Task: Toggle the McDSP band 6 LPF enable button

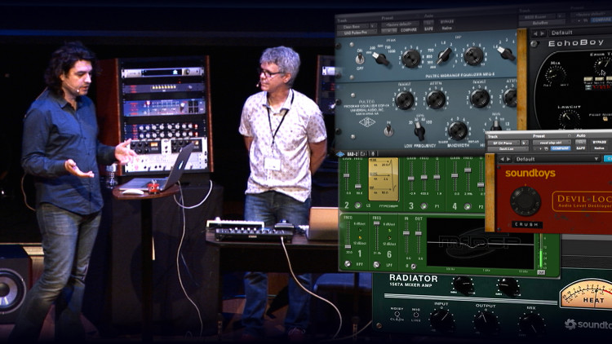Action: pos(376,264)
